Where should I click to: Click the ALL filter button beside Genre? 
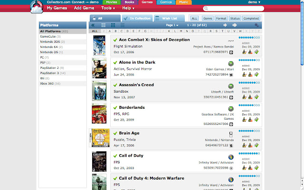[194, 19]
